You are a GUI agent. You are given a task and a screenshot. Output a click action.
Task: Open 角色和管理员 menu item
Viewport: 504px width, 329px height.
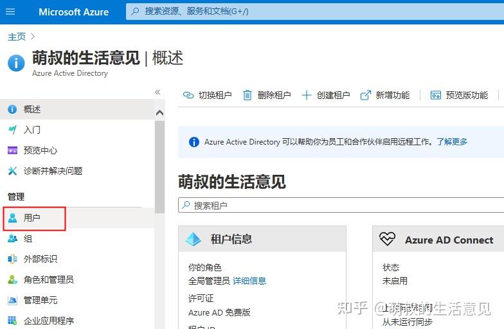[x=77, y=280]
